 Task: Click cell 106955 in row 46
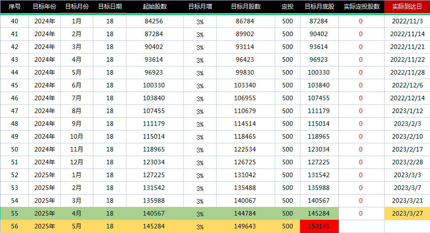(x=245, y=98)
